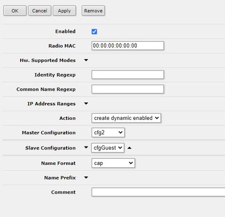
Task: Click the Name Format label
Action: coord(59,163)
